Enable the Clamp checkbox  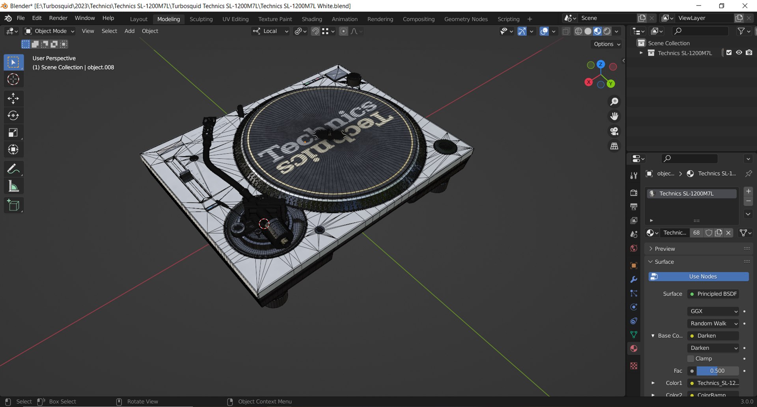point(691,359)
